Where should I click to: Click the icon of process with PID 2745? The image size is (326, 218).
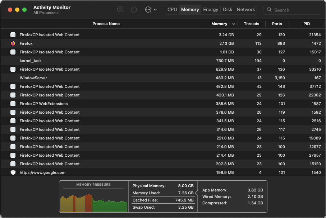point(13,129)
